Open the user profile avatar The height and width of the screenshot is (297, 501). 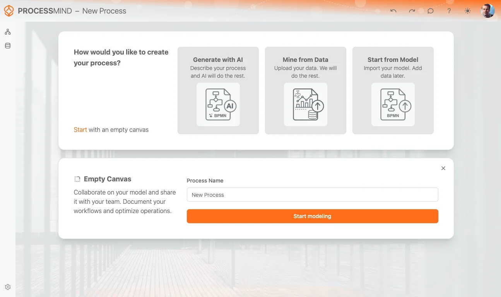[488, 11]
